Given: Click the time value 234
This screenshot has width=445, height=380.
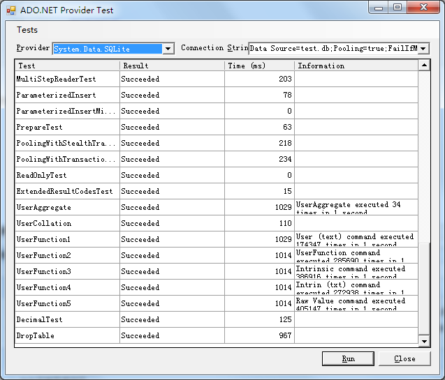Looking at the screenshot, I should (285, 159).
